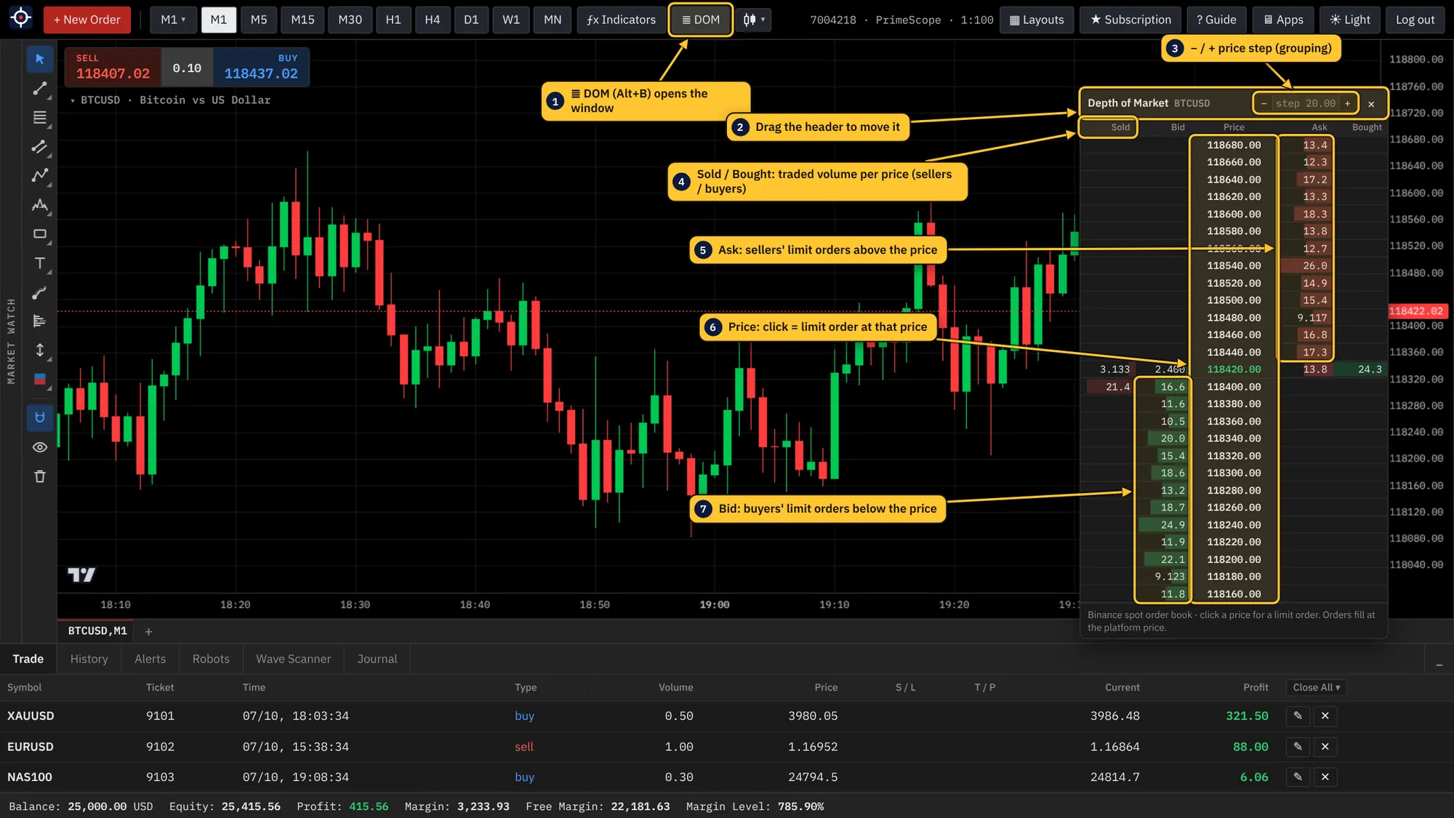This screenshot has height=818, width=1454.
Task: Decrease DOM price step with minus
Action: click(1264, 103)
